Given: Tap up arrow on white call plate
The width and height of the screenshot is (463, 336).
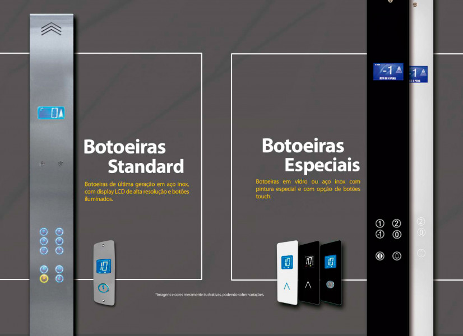Looking at the screenshot, I should pyautogui.click(x=287, y=286).
